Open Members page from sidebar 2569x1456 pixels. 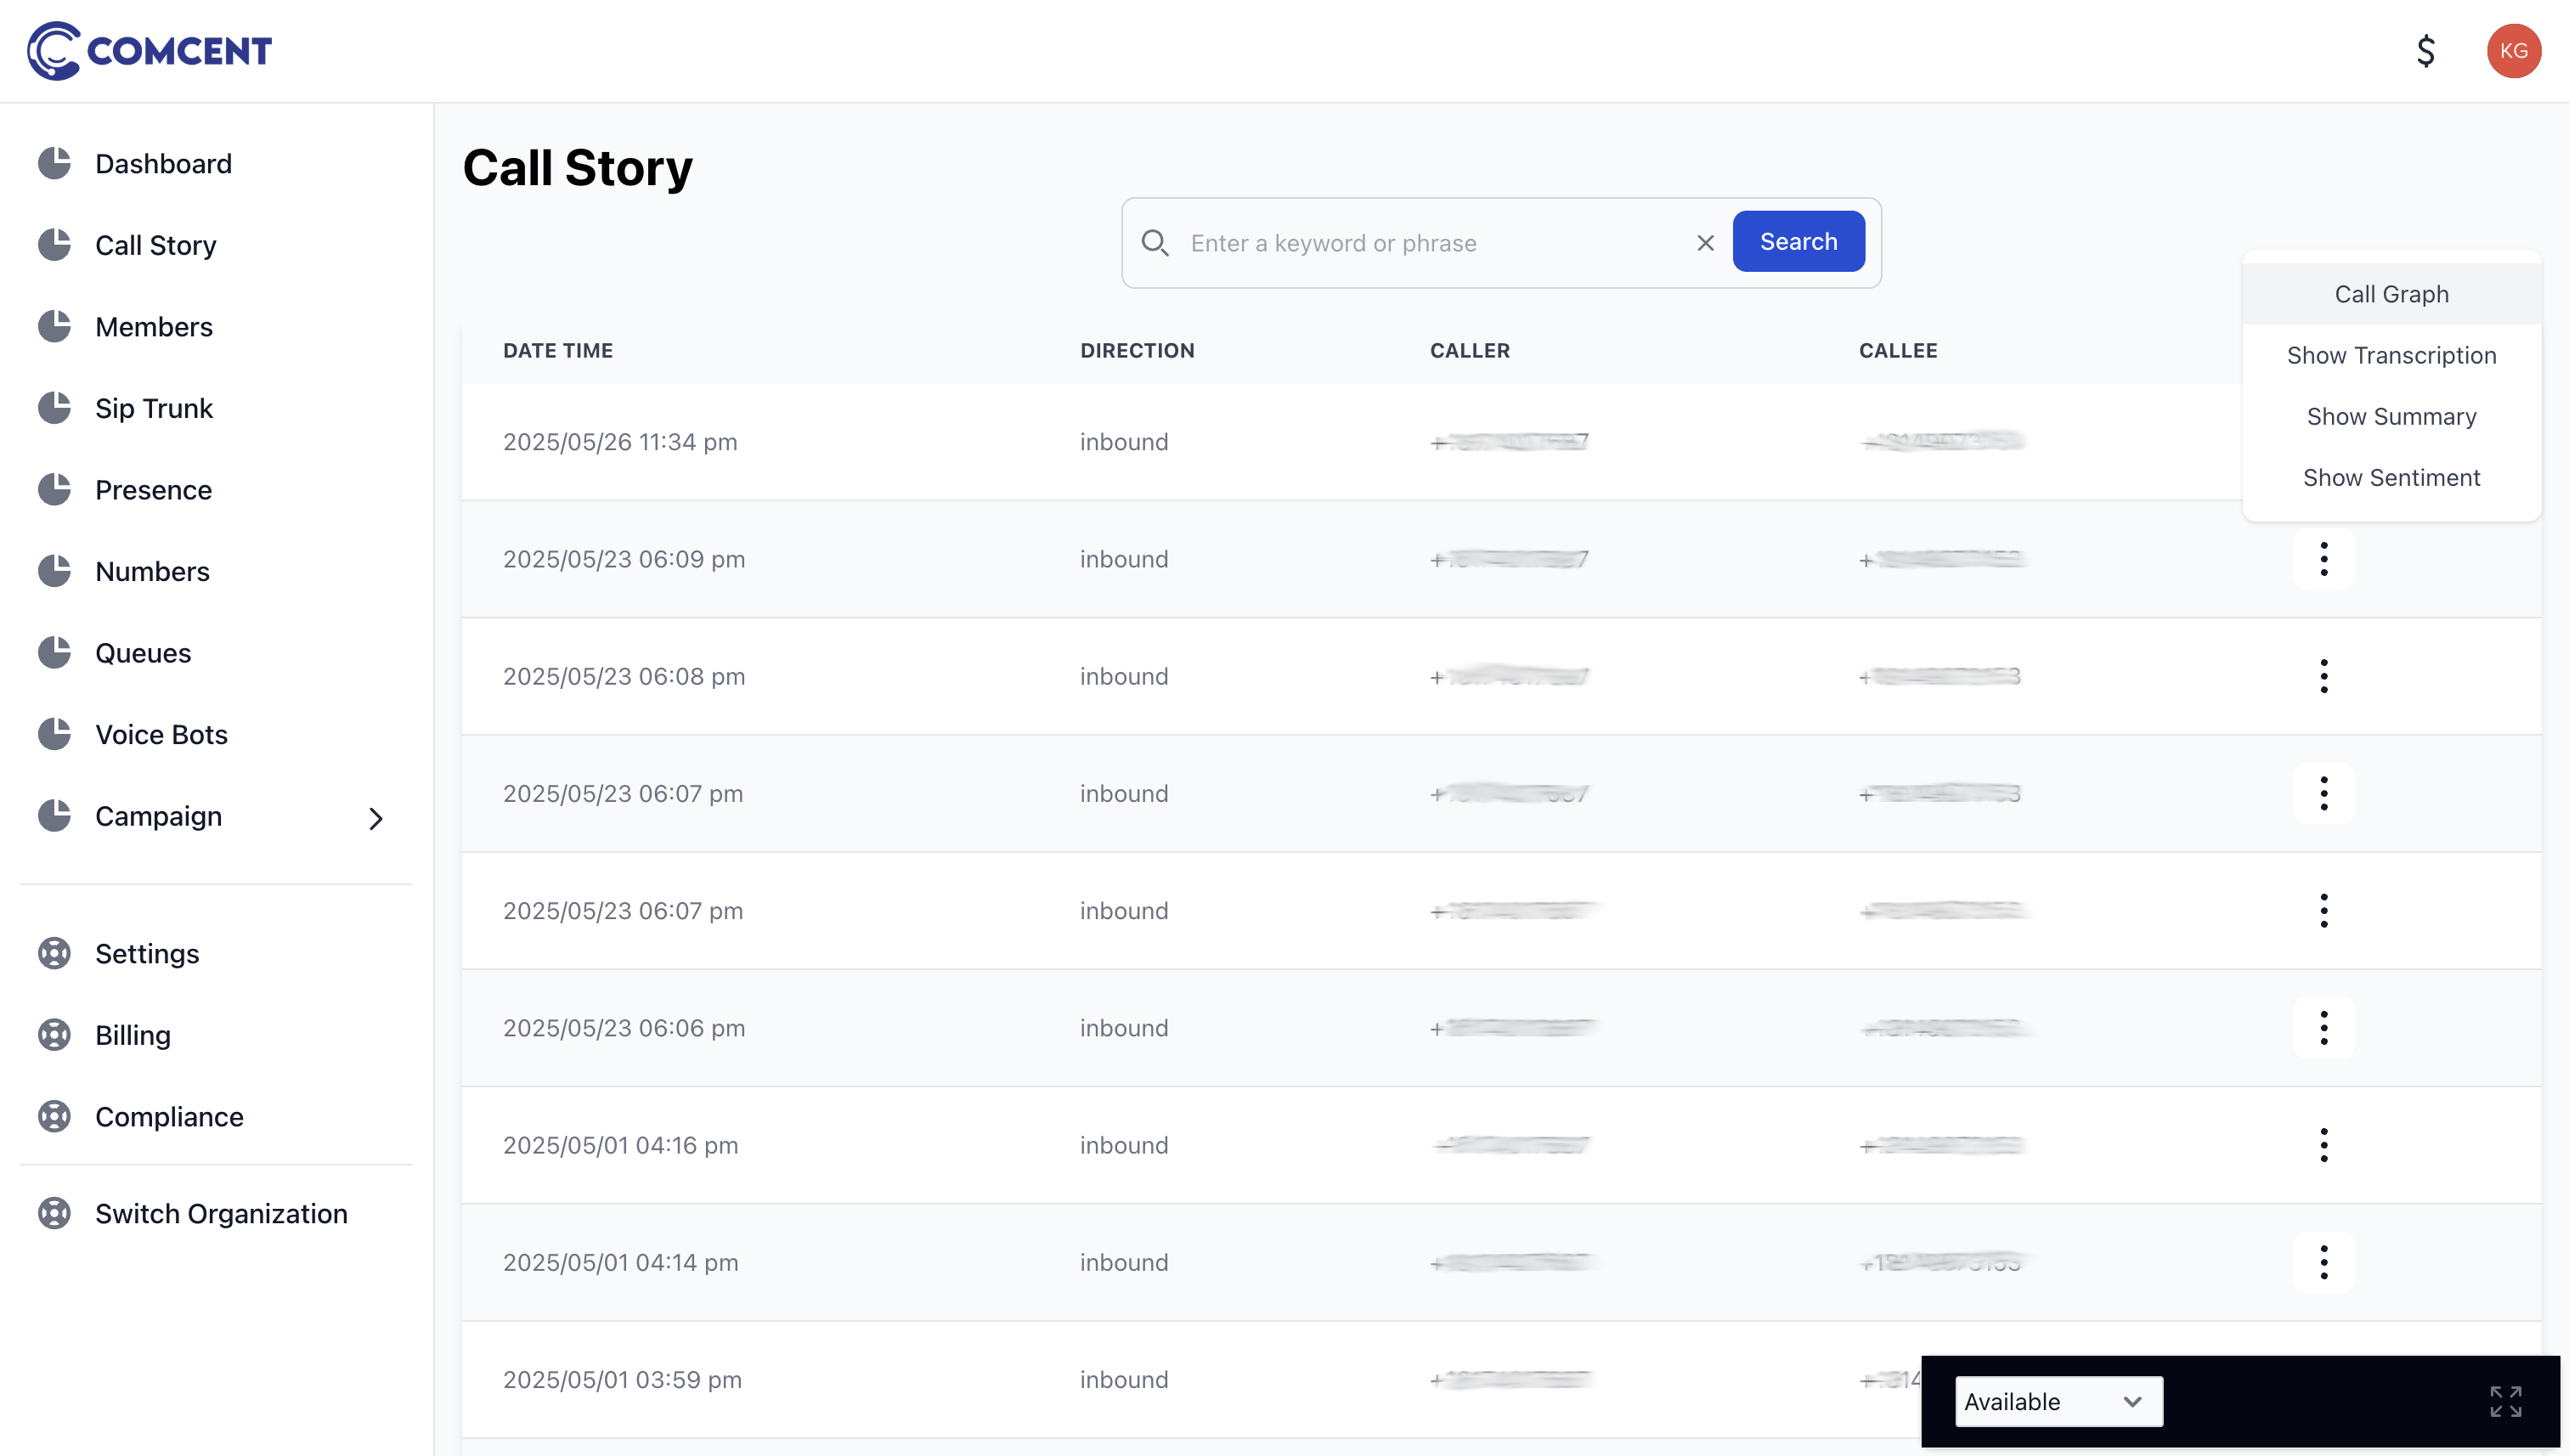click(x=154, y=326)
